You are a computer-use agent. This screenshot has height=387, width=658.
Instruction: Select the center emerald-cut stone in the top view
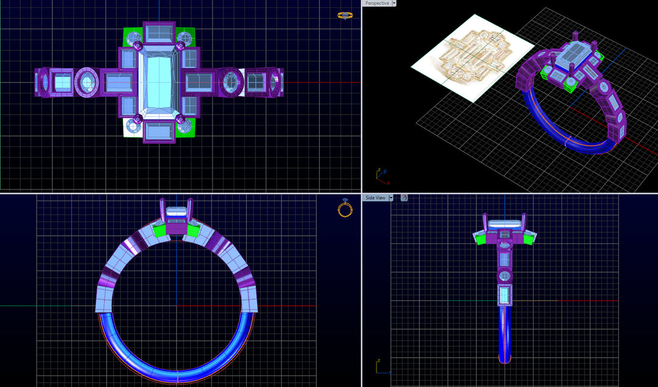point(158,82)
